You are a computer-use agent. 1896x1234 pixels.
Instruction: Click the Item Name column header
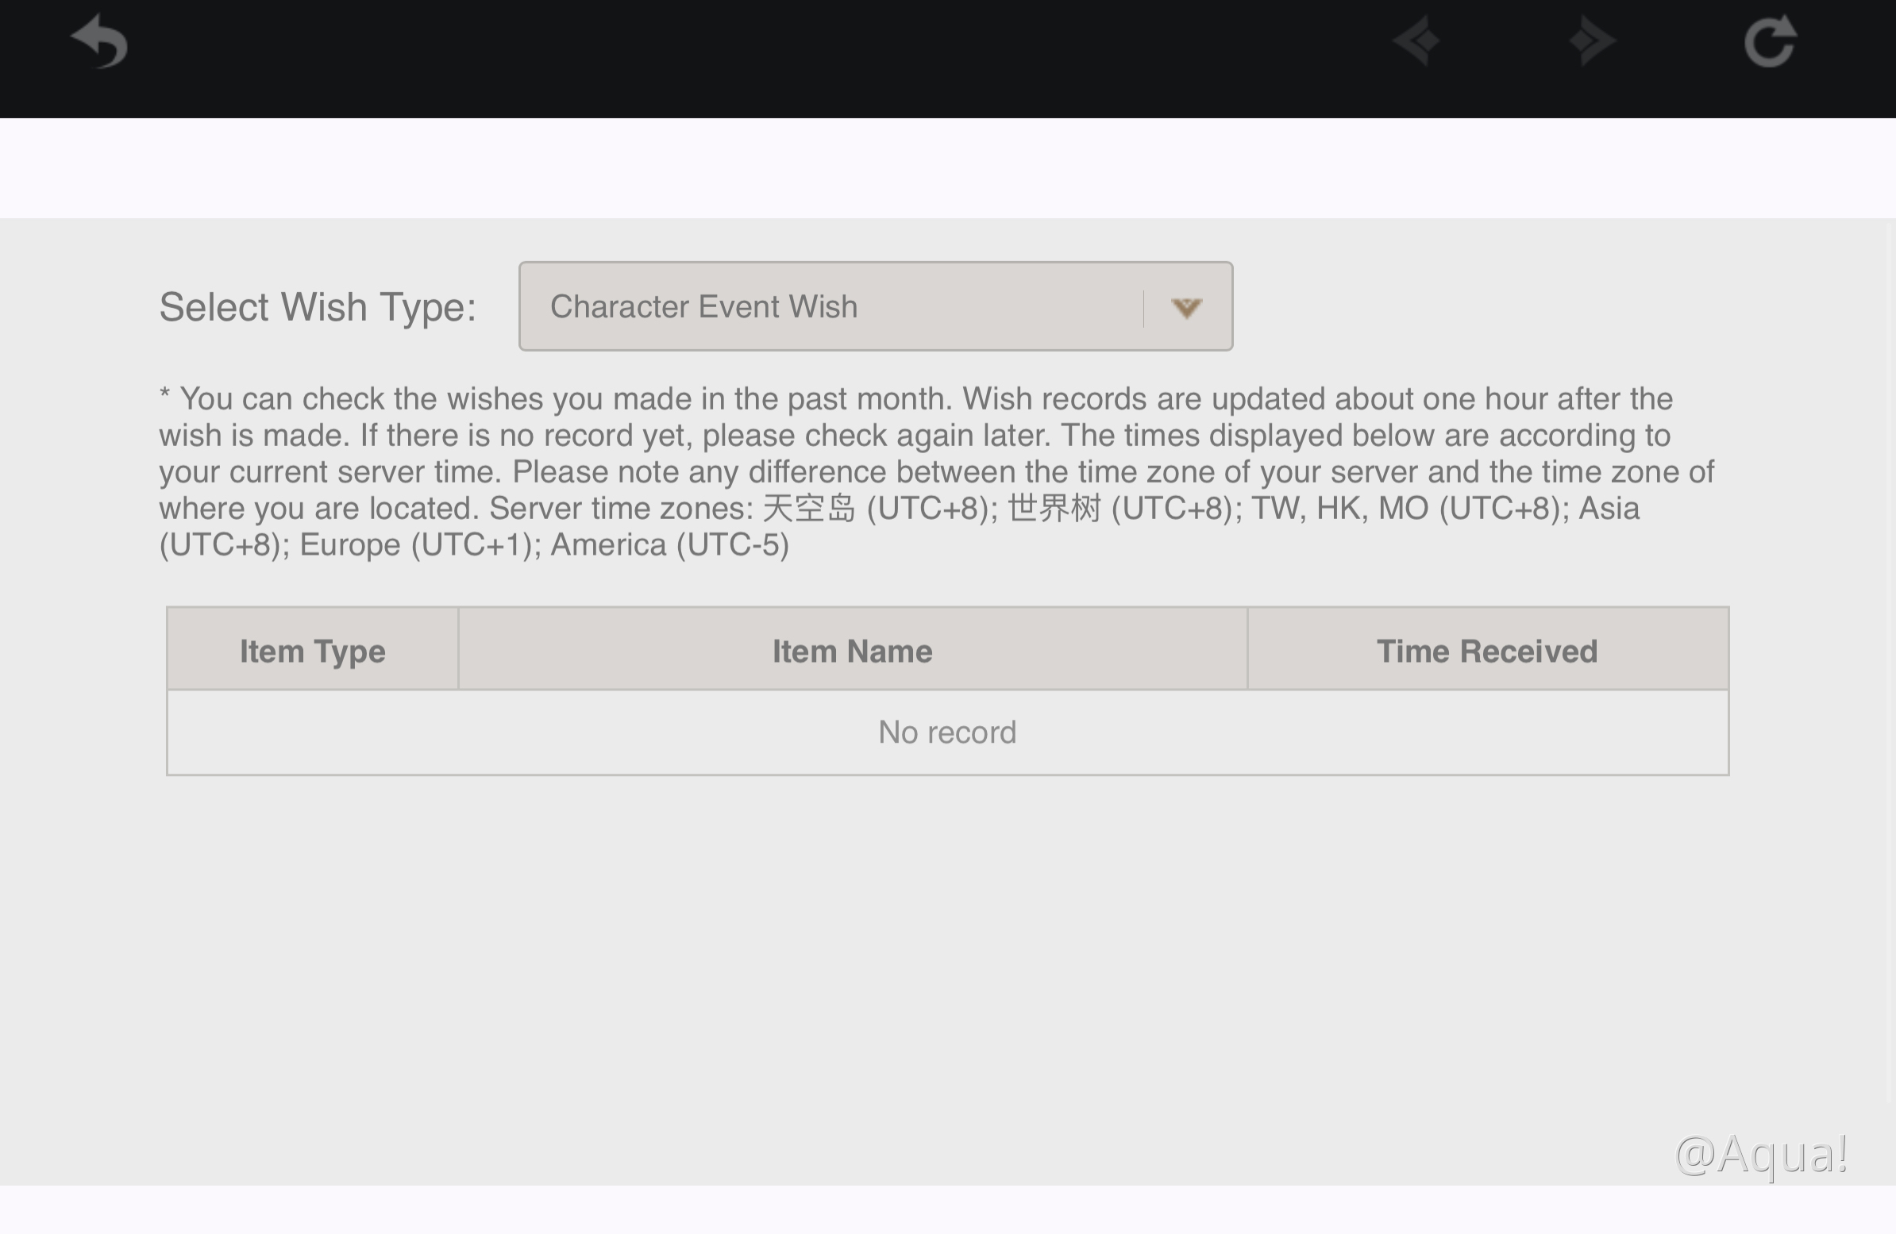click(x=852, y=651)
